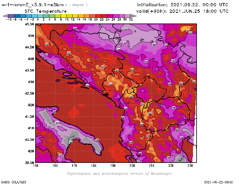This screenshot has width=239, height=184.
Task: Click the '20E' longitude label
Action: click(132, 166)
